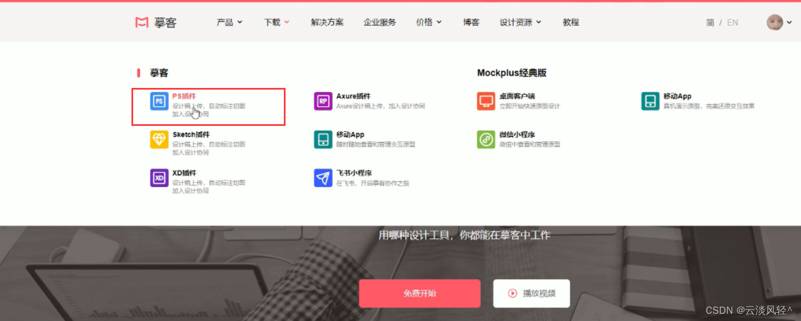
Task: Click the 播放视频 button
Action: point(531,294)
